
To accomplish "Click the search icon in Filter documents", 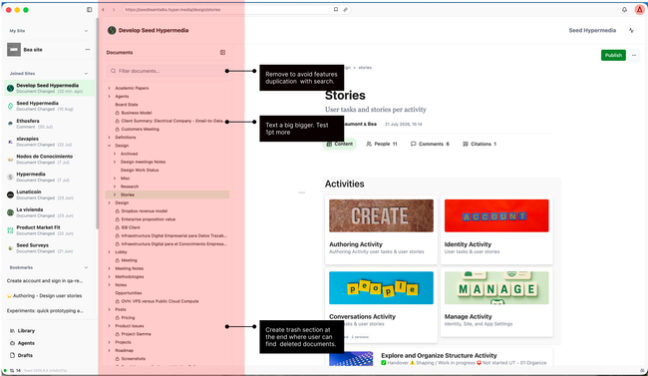I will click(114, 71).
